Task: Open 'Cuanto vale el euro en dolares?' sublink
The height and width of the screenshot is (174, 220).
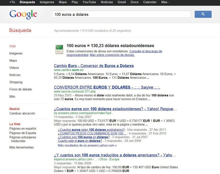Action: click(80, 141)
